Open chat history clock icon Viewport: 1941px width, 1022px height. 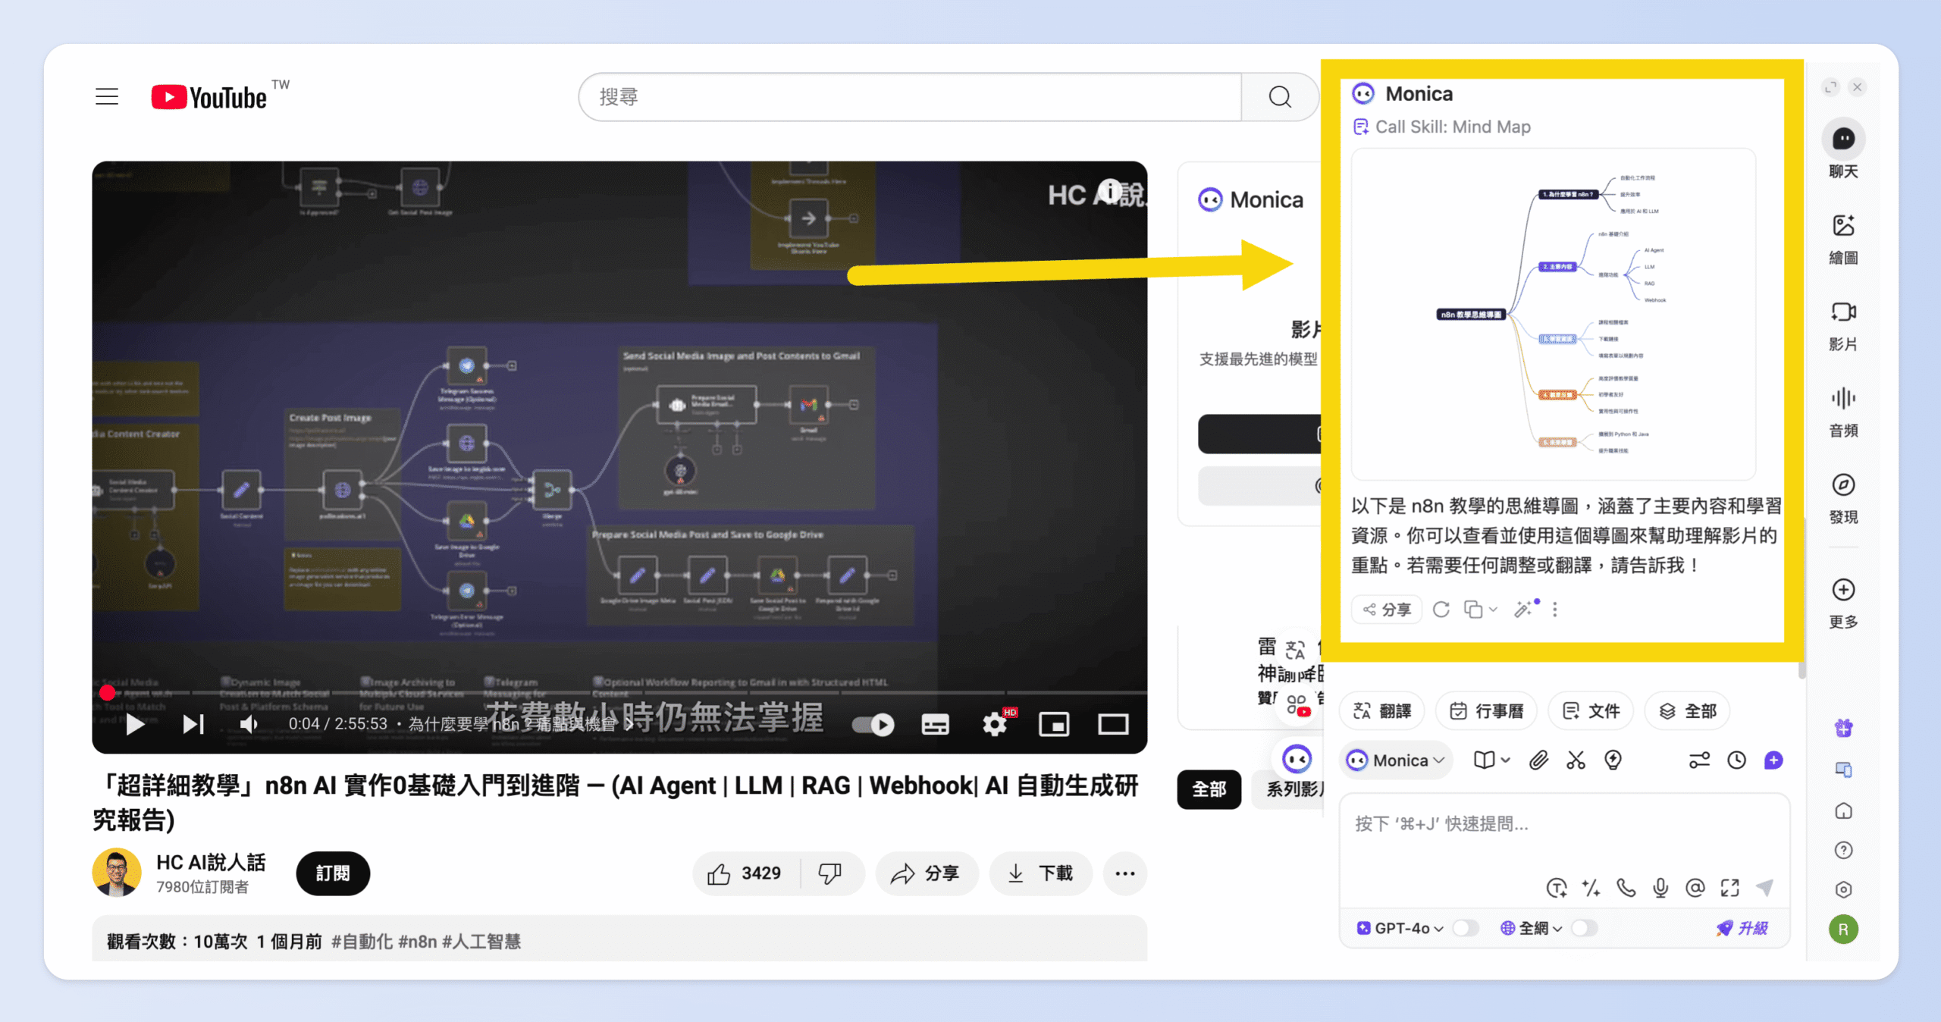click(x=1736, y=760)
